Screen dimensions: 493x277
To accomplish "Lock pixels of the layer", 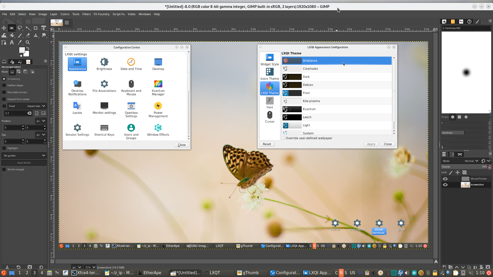I will pyautogui.click(x=451, y=173).
